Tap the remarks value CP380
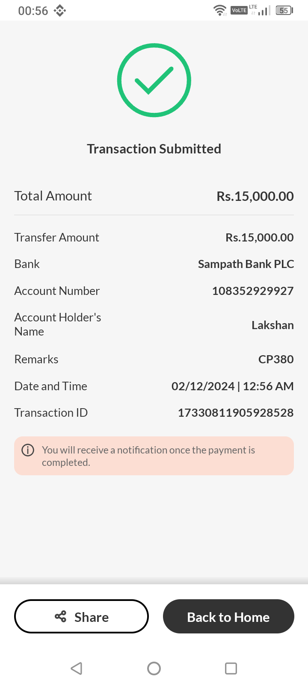The width and height of the screenshot is (308, 689). (276, 359)
